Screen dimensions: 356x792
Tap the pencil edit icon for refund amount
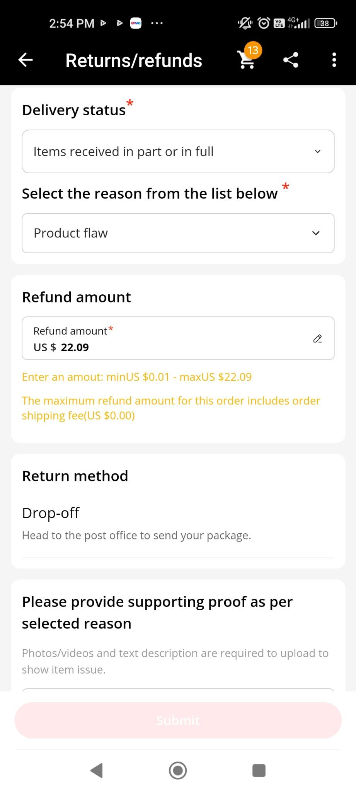[318, 339]
